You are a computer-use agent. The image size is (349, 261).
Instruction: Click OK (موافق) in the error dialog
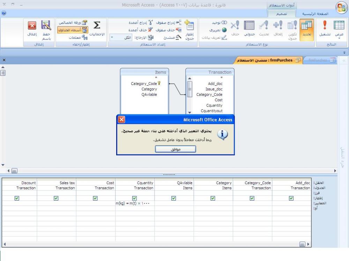tap(176, 149)
